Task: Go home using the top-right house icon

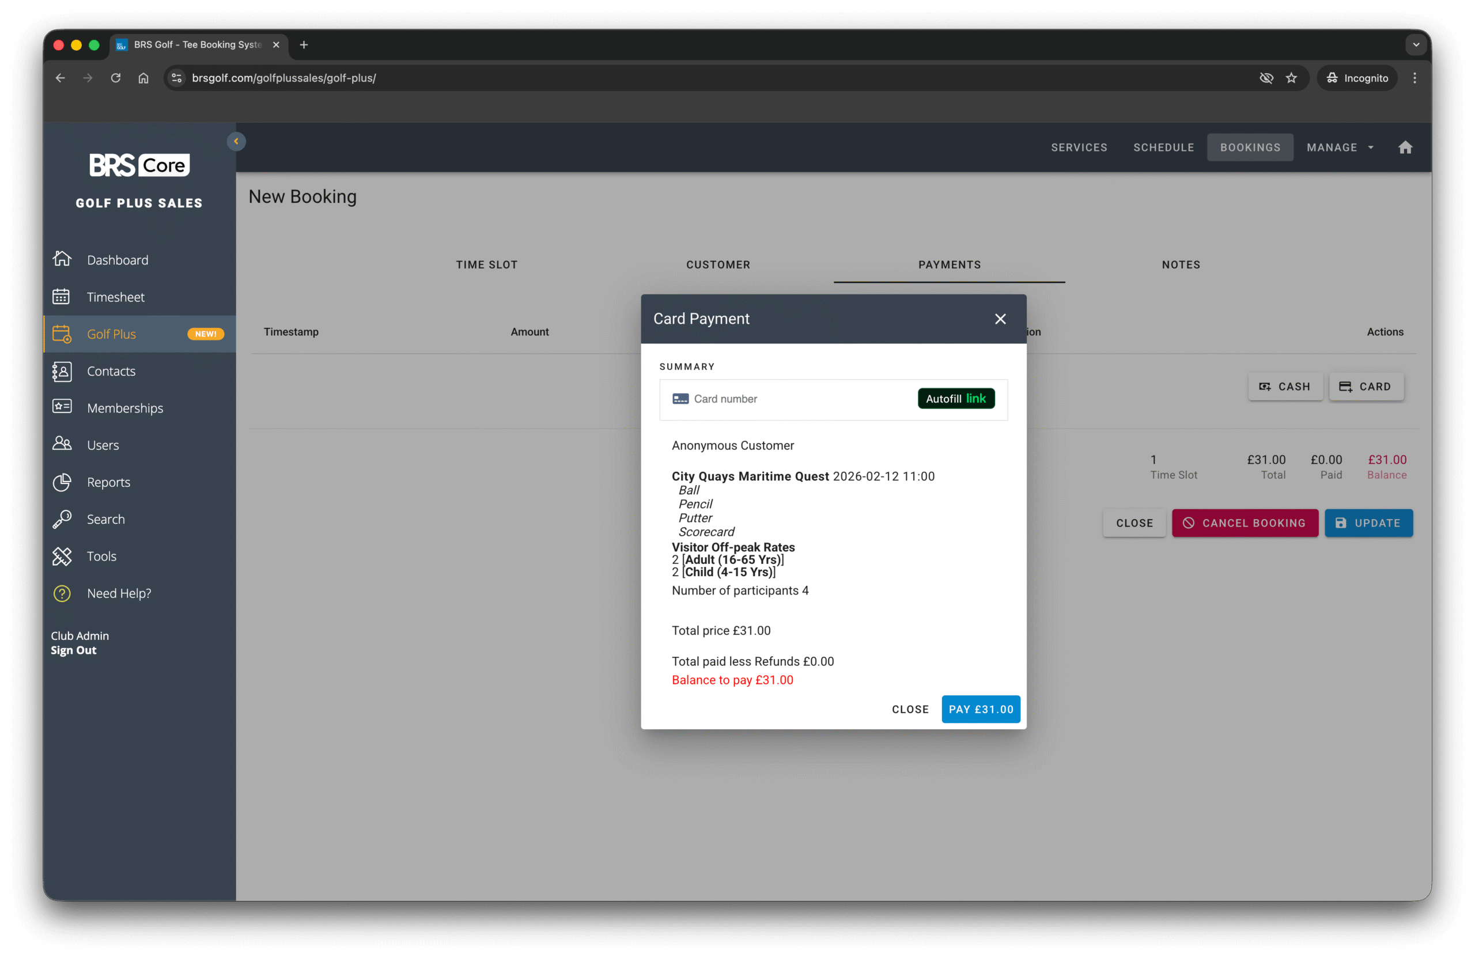Action: (1405, 147)
